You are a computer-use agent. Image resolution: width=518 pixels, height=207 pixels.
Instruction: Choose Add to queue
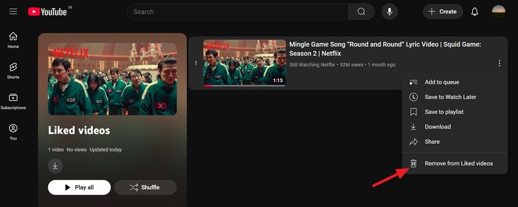(x=455, y=82)
